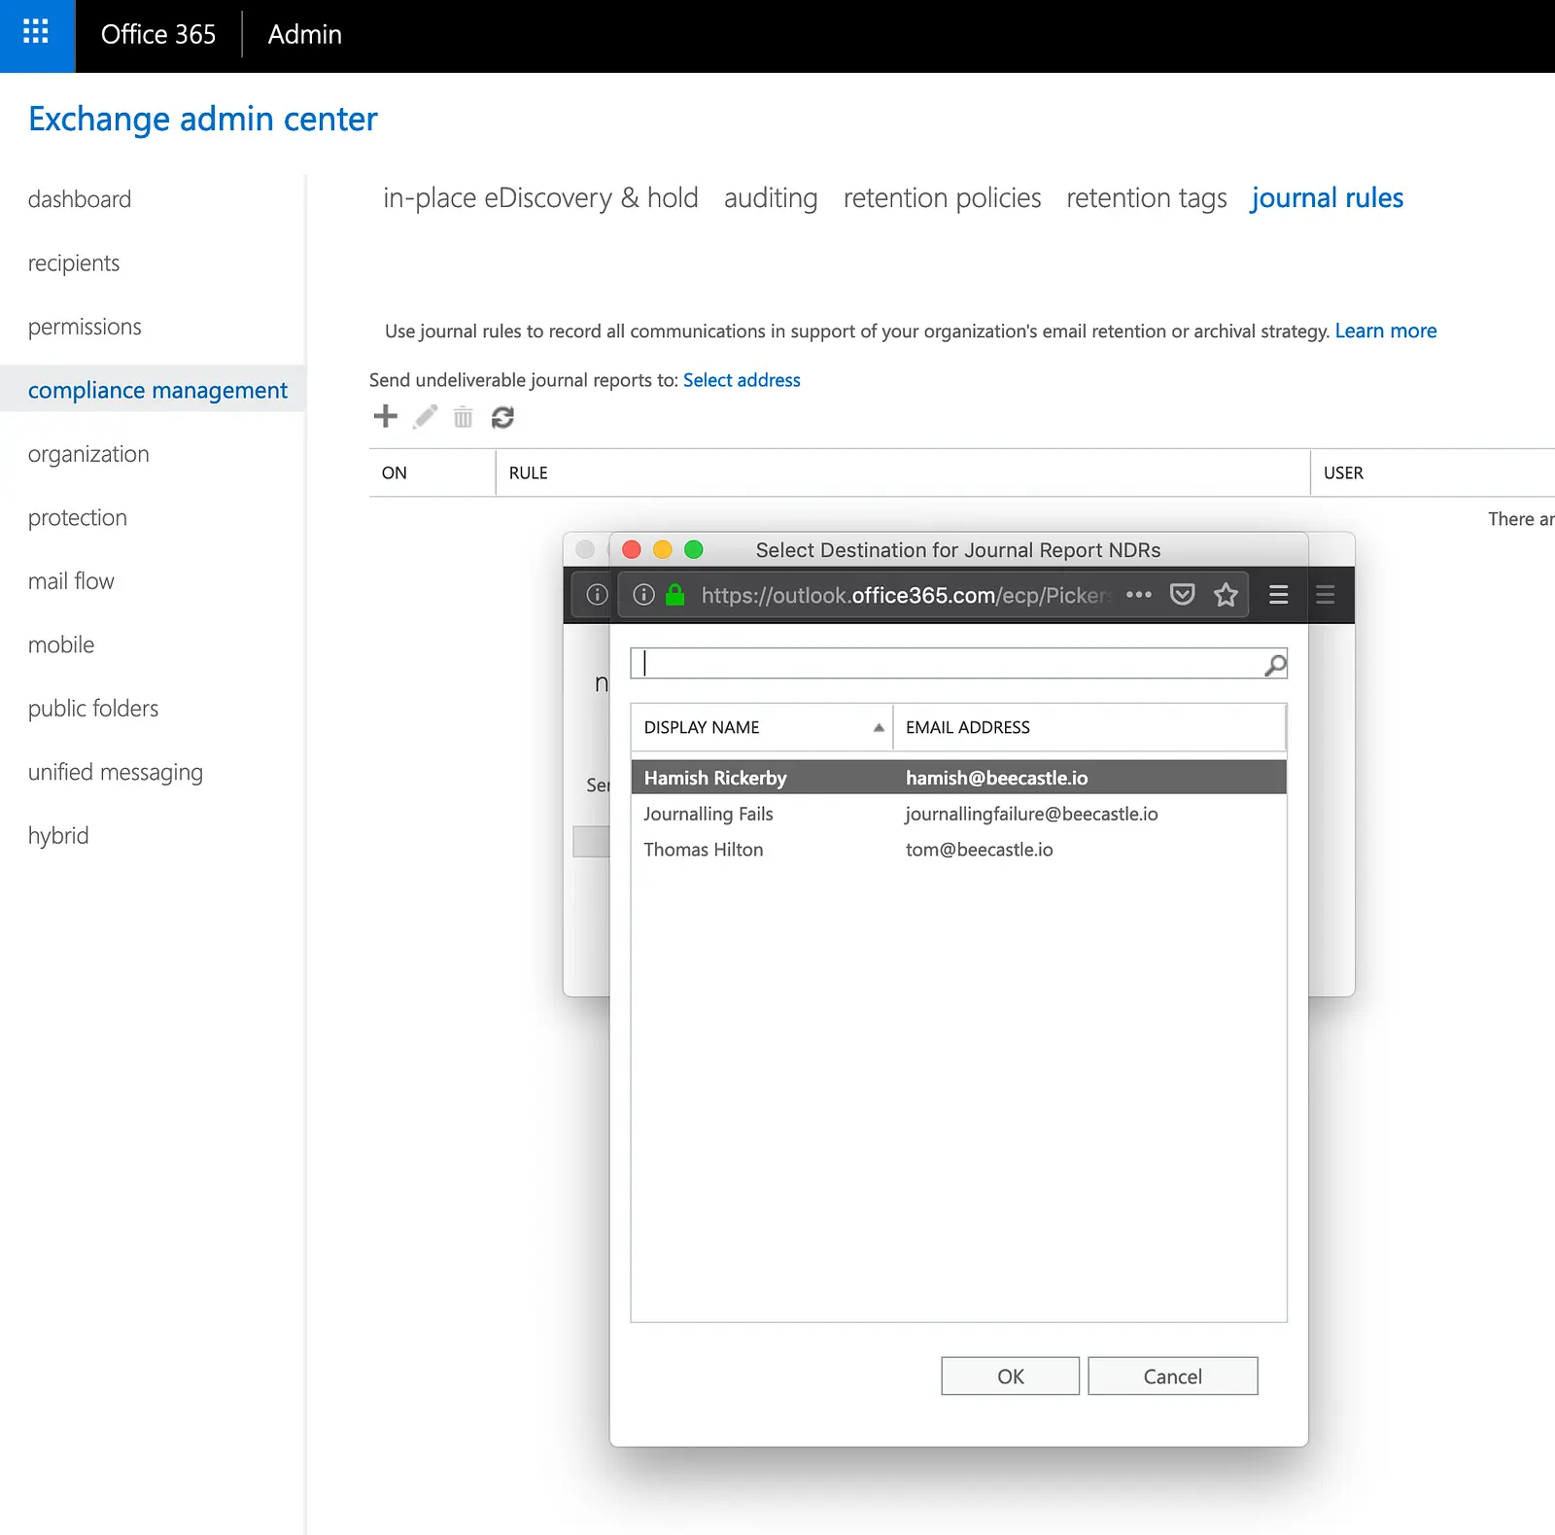This screenshot has height=1535, width=1555.
Task: Click the green padlock security icon
Action: coord(675,595)
